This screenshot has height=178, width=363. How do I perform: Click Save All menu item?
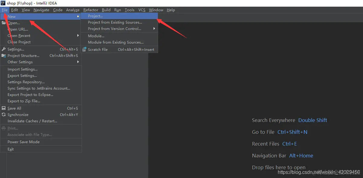point(41,108)
